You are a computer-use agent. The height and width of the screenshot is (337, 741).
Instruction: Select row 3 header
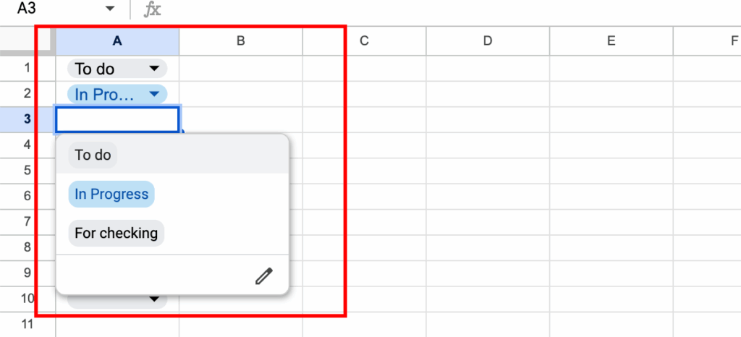(x=27, y=119)
